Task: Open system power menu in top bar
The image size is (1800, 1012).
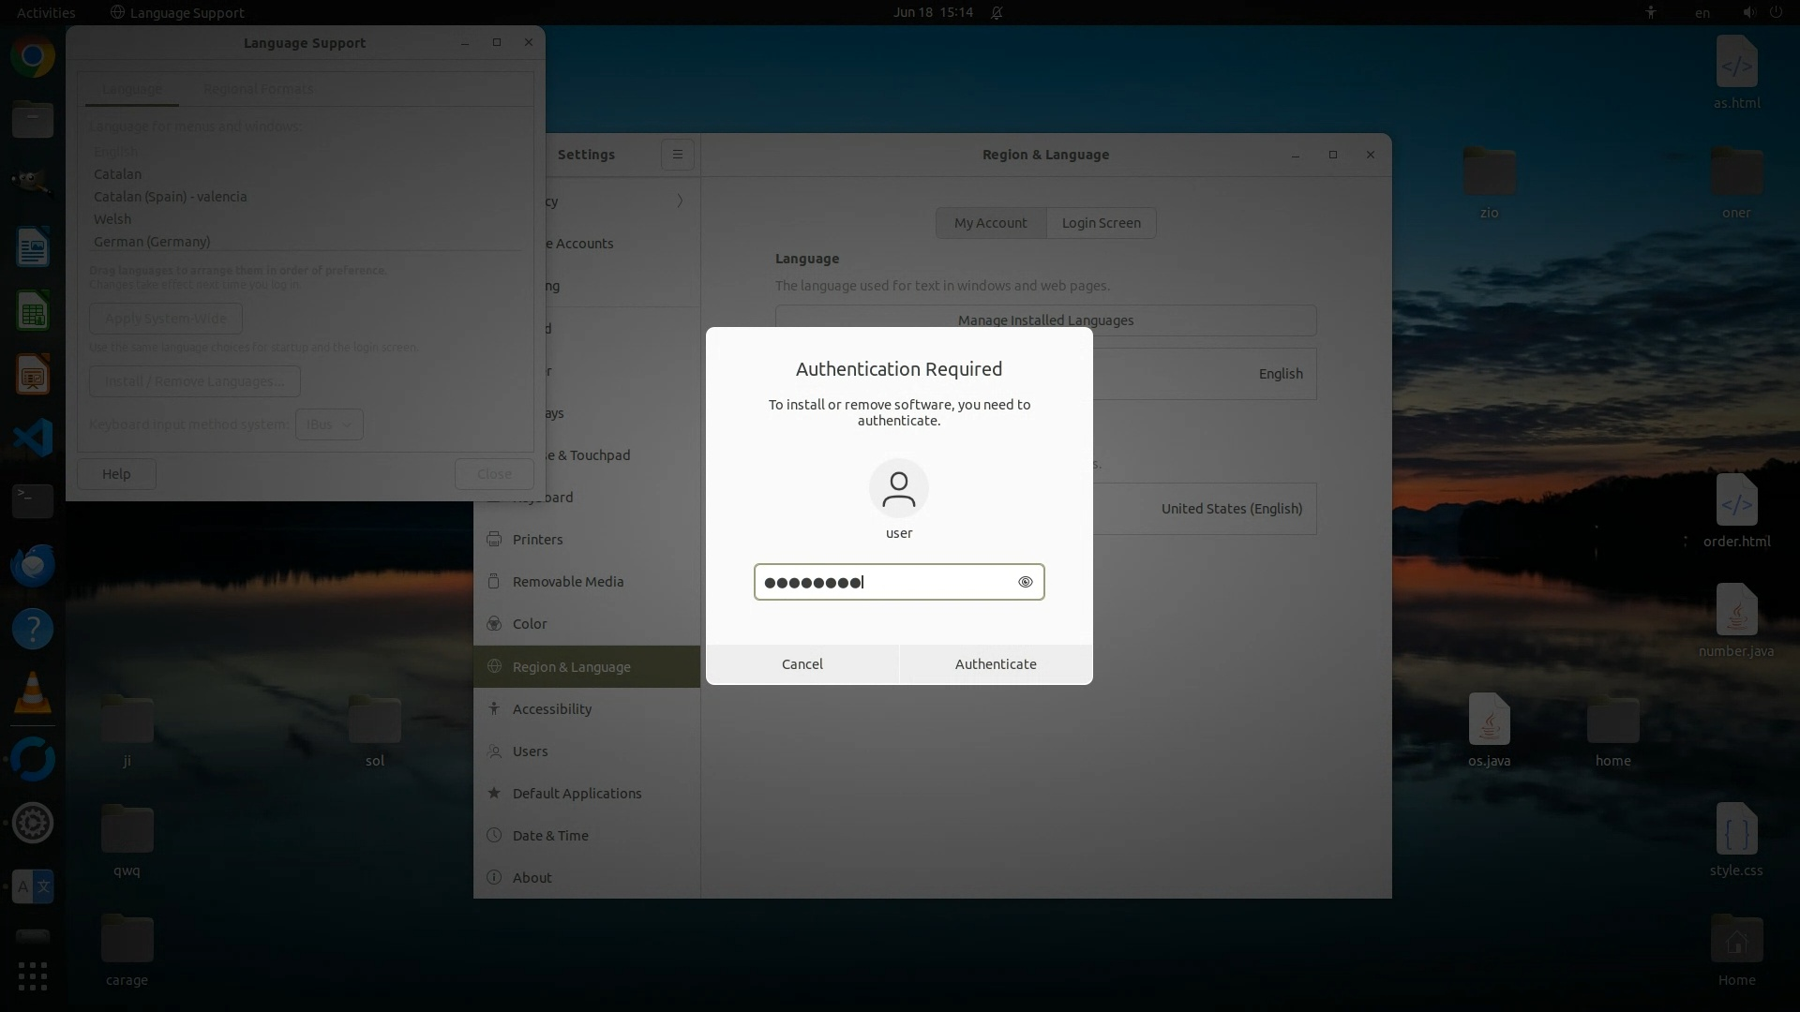Action: coord(1776,12)
